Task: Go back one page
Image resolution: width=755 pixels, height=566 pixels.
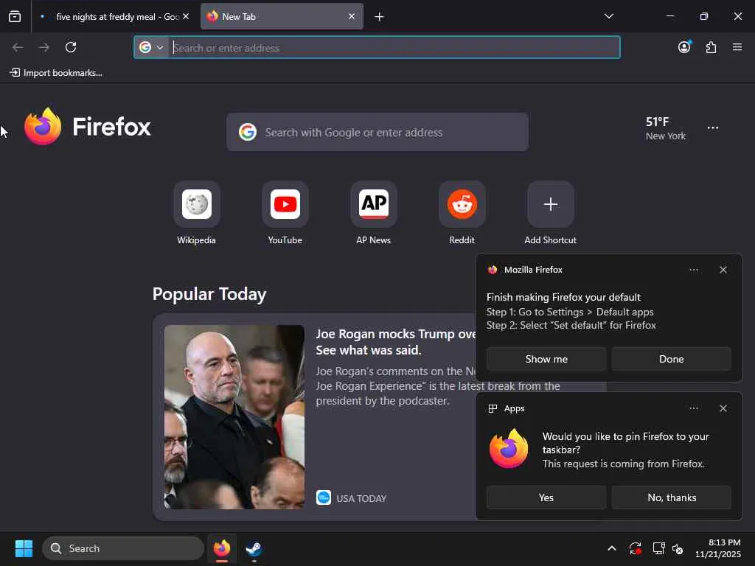Action: 18,47
